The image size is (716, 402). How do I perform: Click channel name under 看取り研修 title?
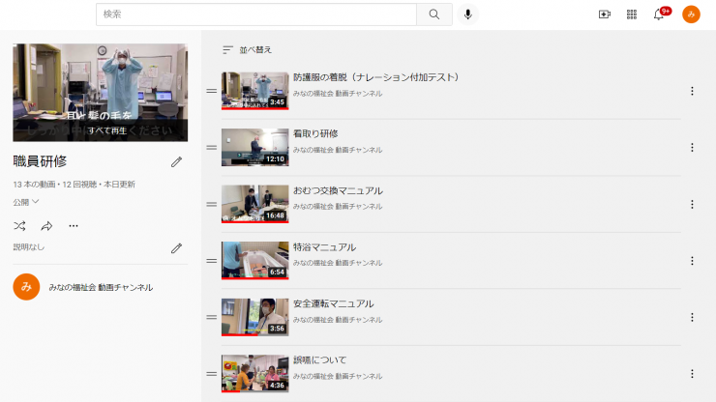coord(338,150)
